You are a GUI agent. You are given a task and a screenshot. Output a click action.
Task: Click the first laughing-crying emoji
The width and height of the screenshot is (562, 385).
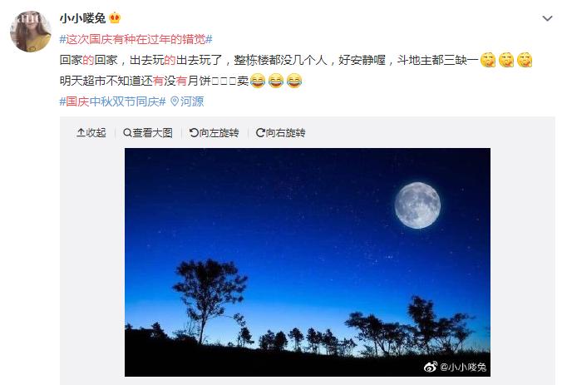258,81
